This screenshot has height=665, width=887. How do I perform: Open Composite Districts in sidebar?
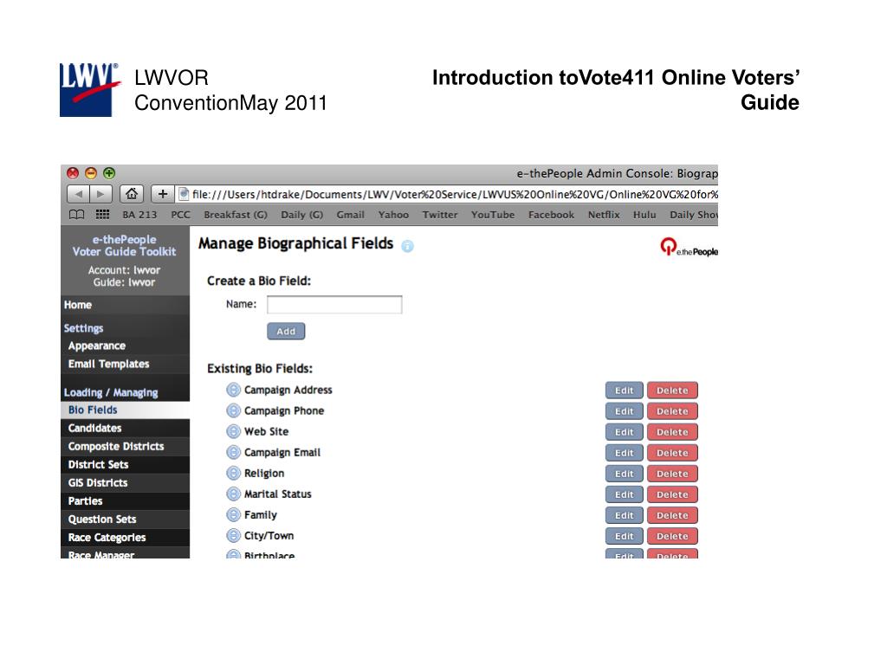coord(125,446)
